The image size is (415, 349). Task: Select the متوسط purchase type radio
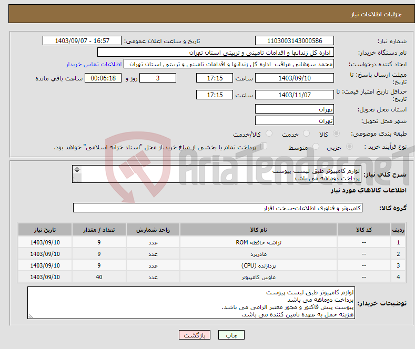pyautogui.click(x=316, y=146)
